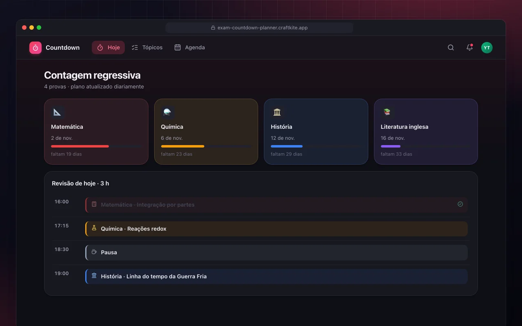The height and width of the screenshot is (326, 522).
Task: Click the Countdown stopwatch logo icon
Action: pos(35,48)
